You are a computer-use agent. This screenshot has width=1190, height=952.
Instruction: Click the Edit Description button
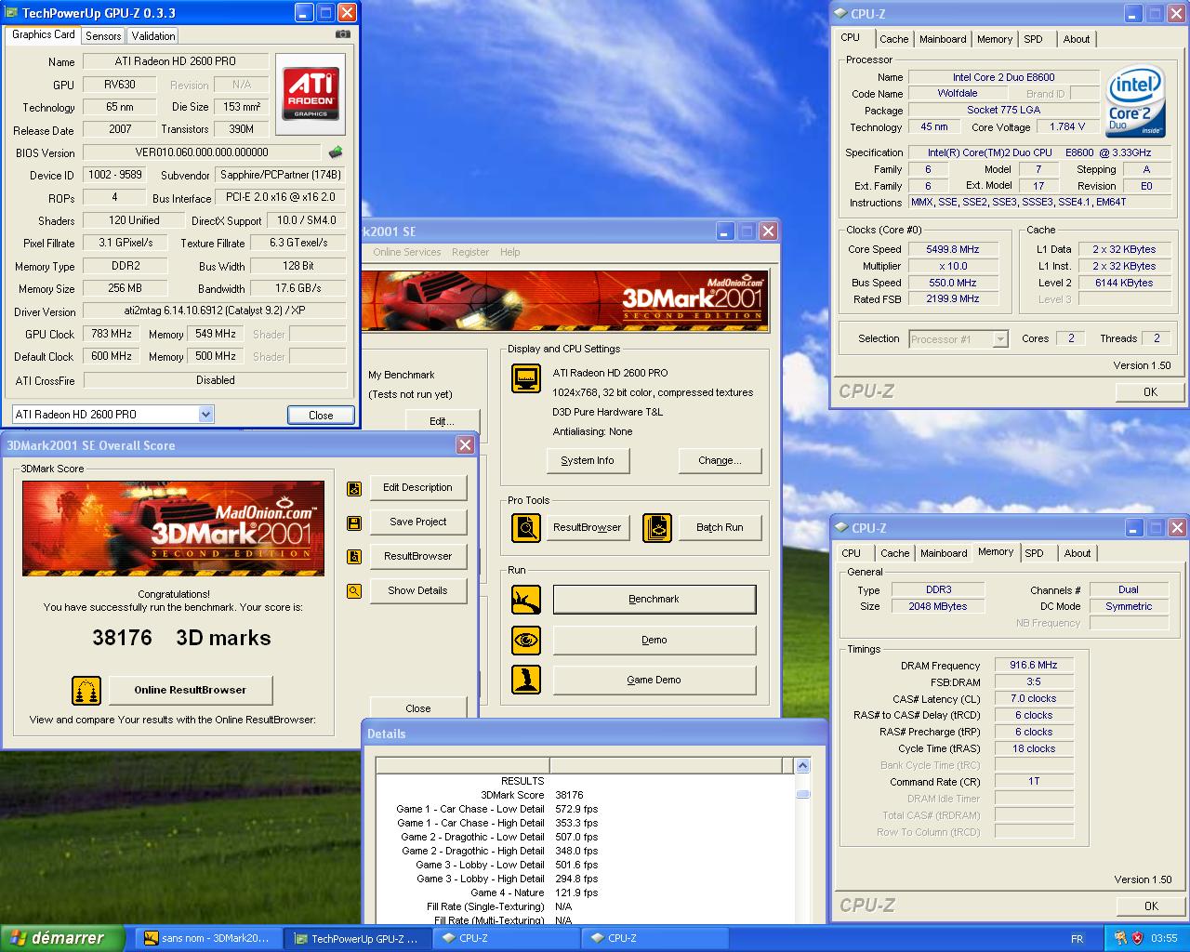click(418, 487)
